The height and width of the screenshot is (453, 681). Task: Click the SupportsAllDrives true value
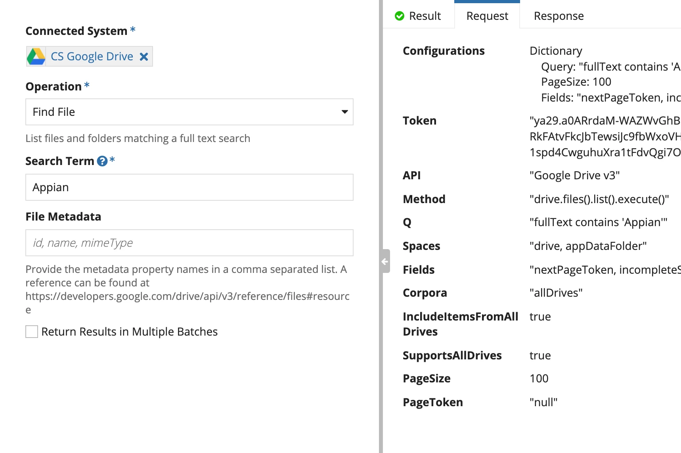pos(540,355)
